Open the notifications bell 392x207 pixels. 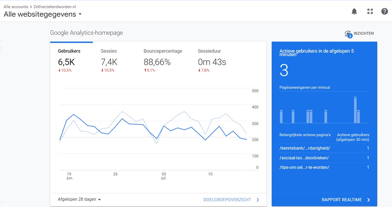[354, 12]
